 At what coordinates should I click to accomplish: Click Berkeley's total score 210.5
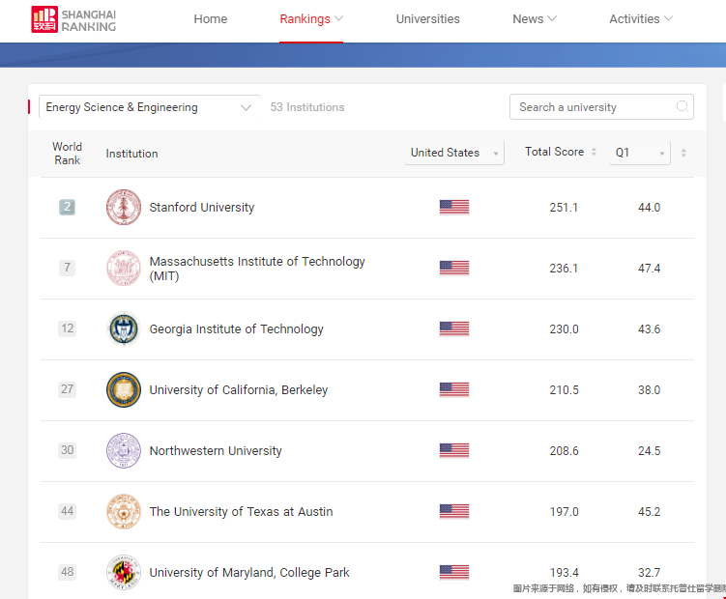point(564,390)
